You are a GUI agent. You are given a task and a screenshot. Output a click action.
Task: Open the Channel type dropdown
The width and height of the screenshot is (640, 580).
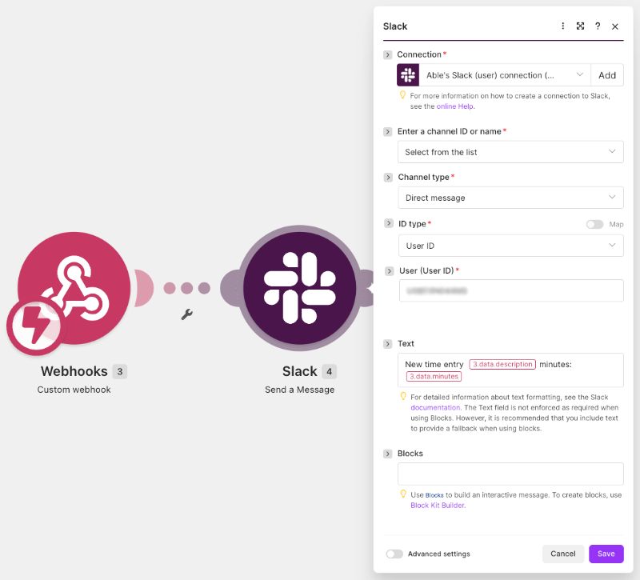[x=510, y=198]
